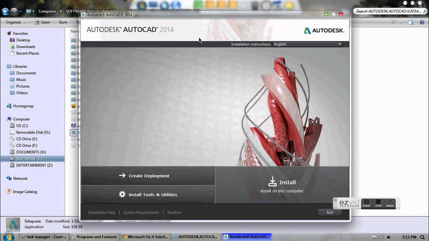Click the Explorer Back arrow button
This screenshot has height=241, width=429.
pos(5,11)
